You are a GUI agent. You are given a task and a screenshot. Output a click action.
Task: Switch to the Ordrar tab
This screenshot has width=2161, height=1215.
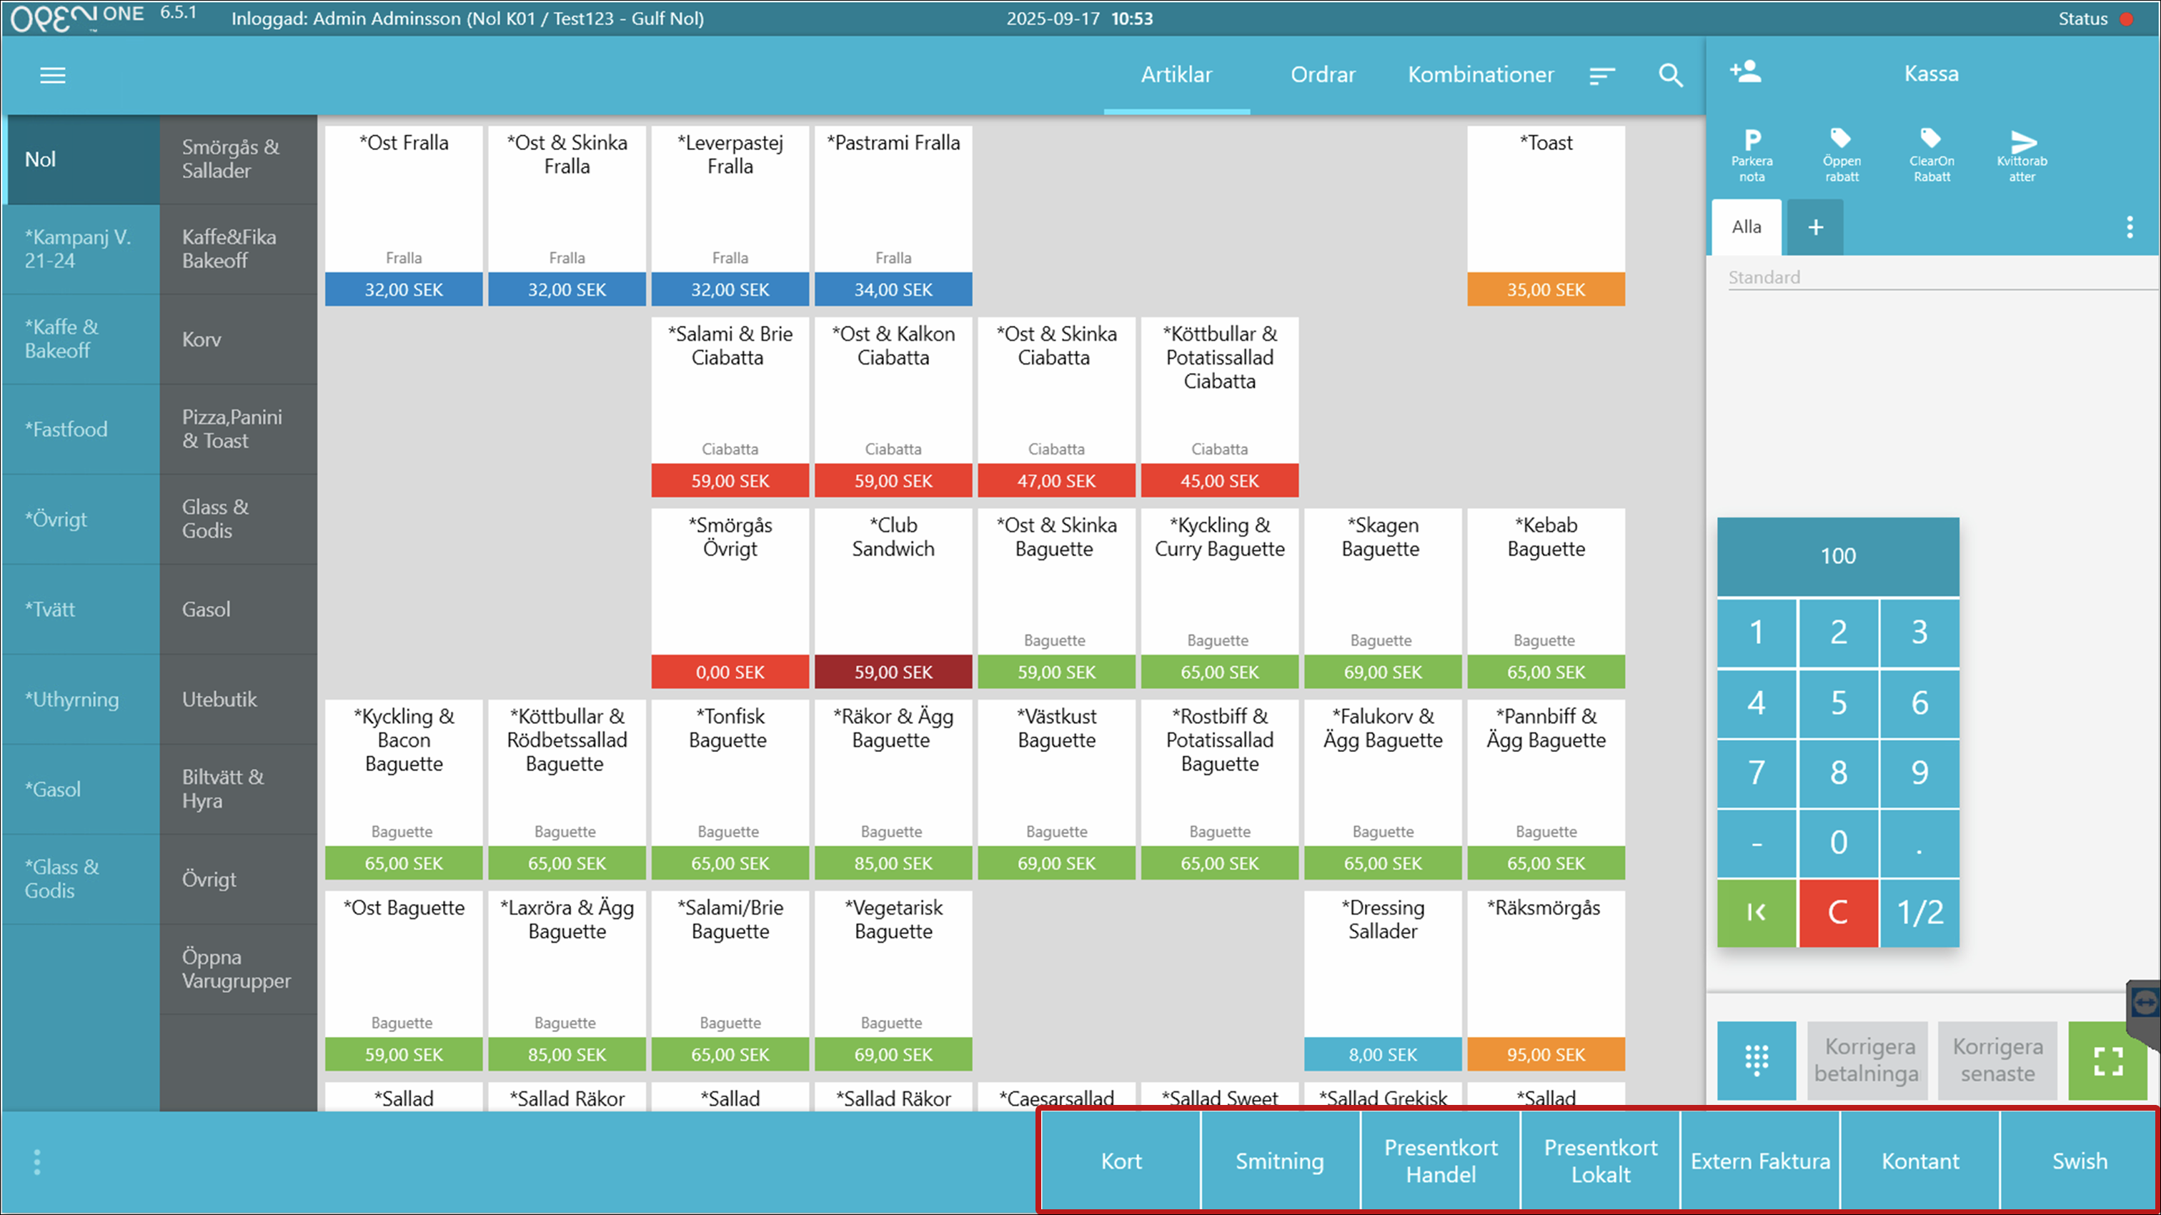(1322, 74)
